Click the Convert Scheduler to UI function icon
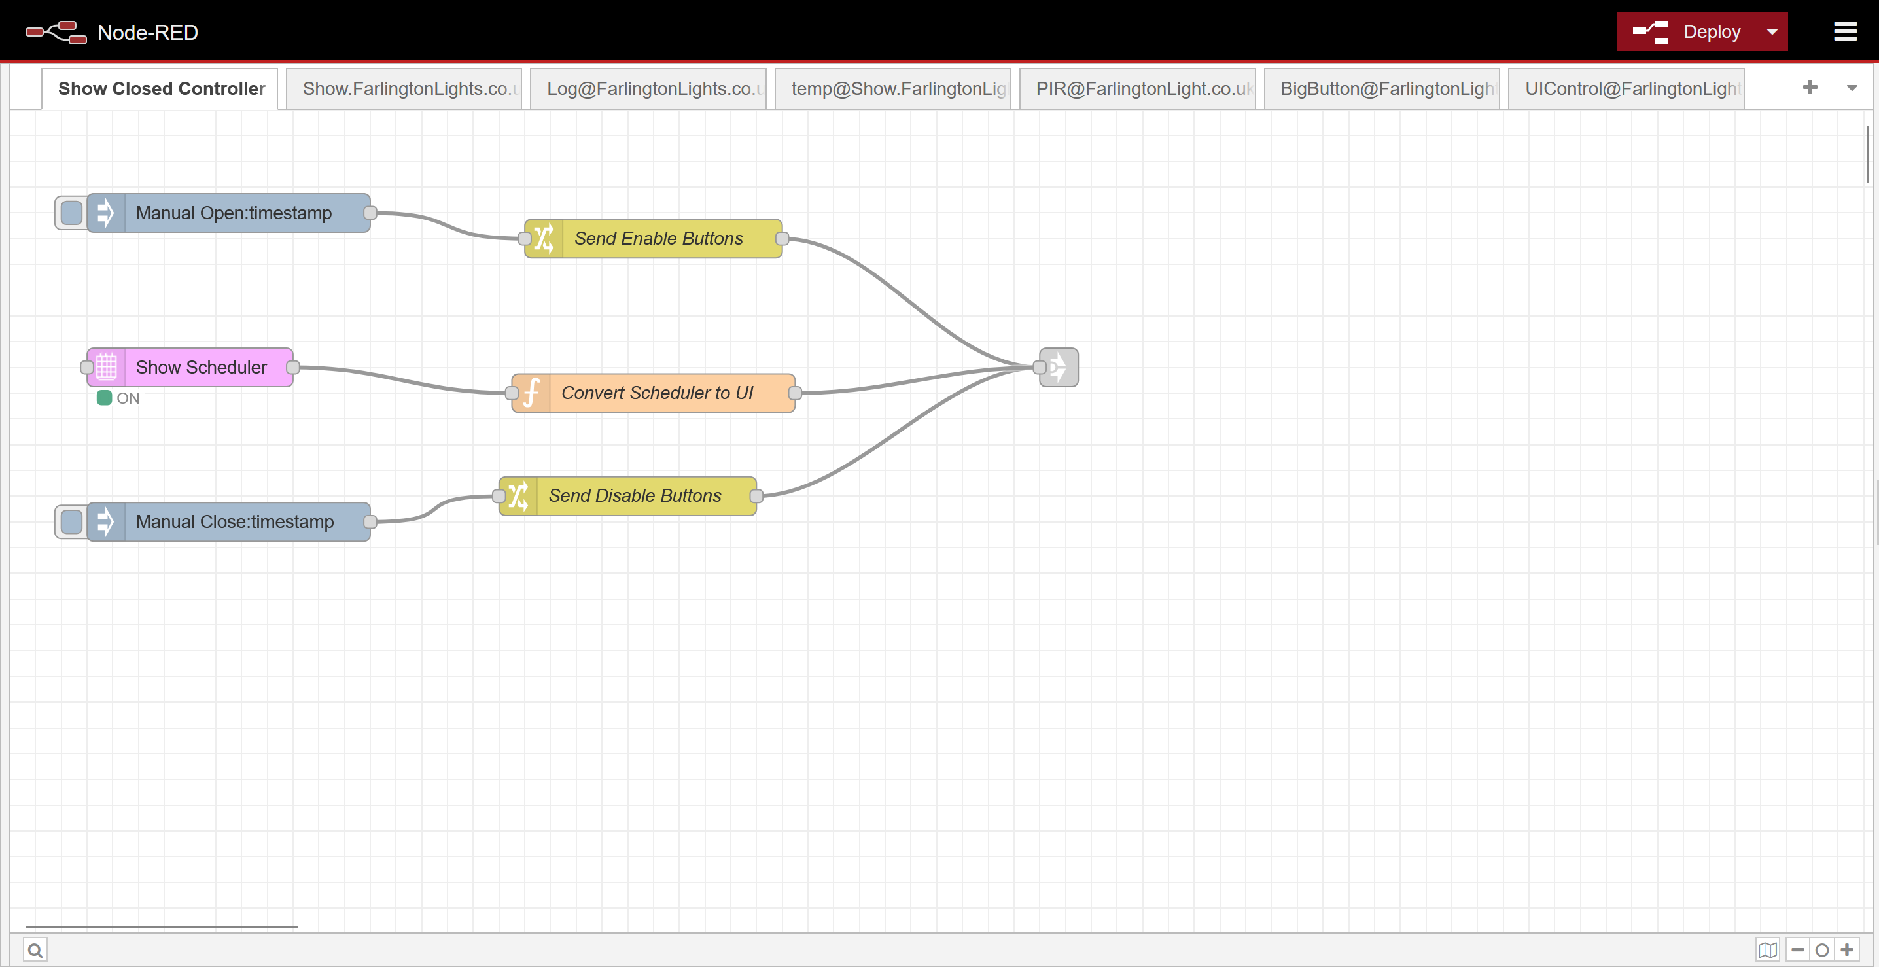This screenshot has height=967, width=1879. pos(531,393)
